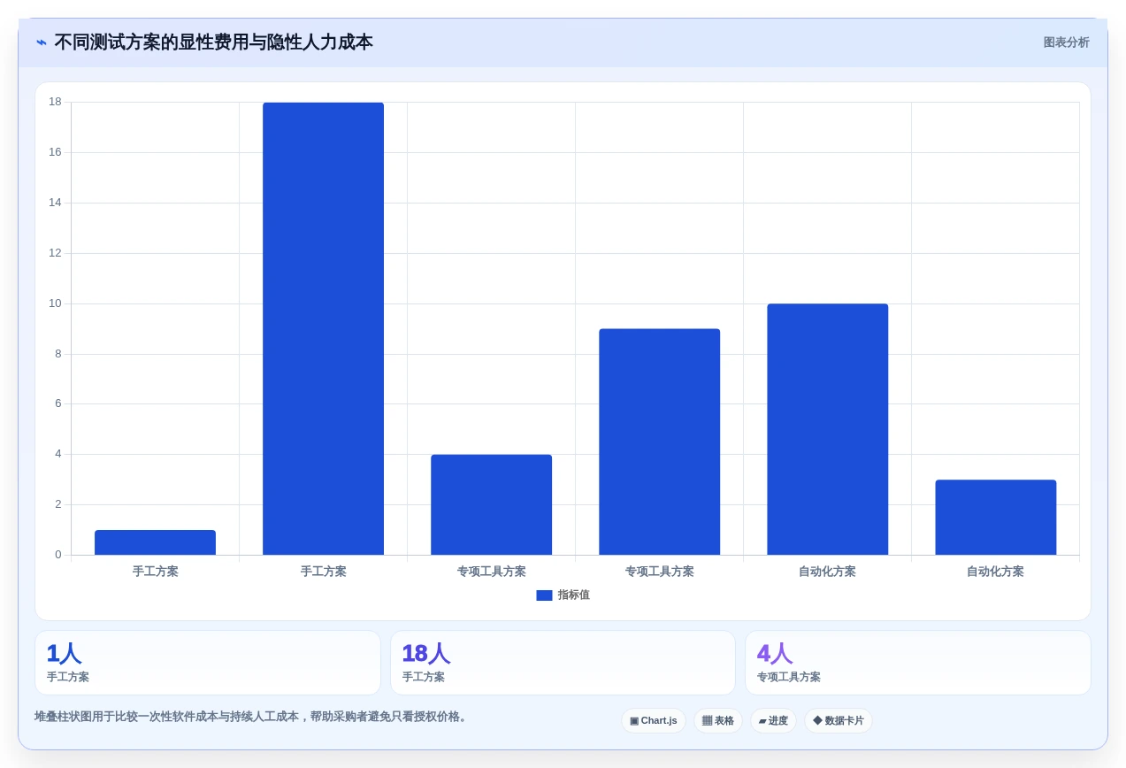Click the 指标值 legend label

(x=573, y=595)
